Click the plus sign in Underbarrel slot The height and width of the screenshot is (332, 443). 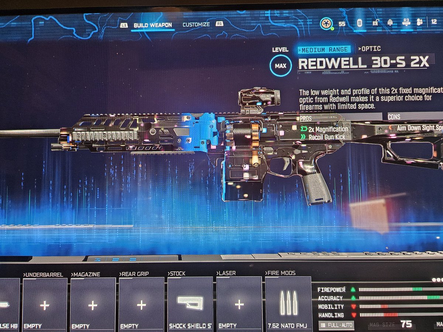pos(45,305)
